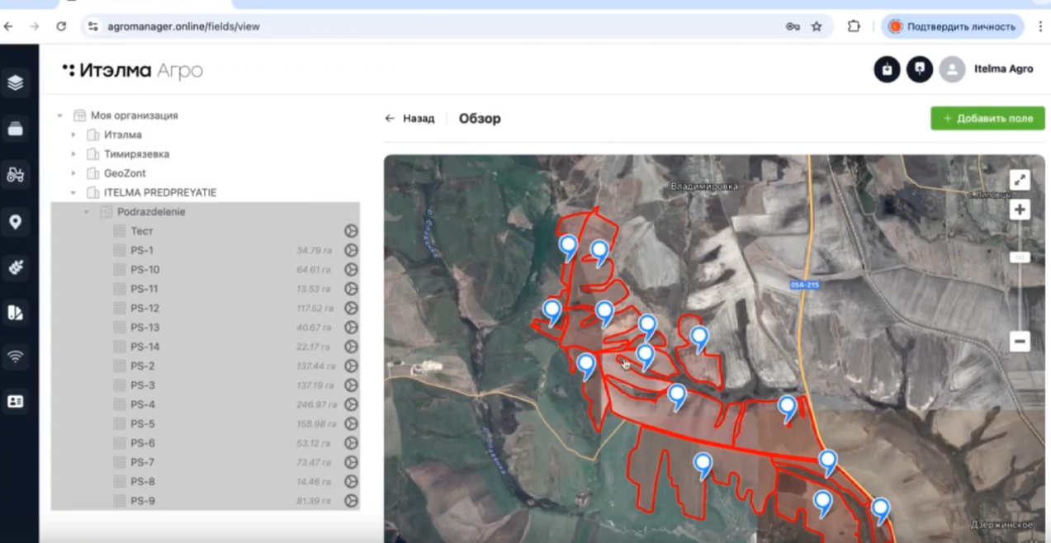Viewport: 1051px width, 543px height.
Task: Reload the page in the browser
Action: [61, 26]
